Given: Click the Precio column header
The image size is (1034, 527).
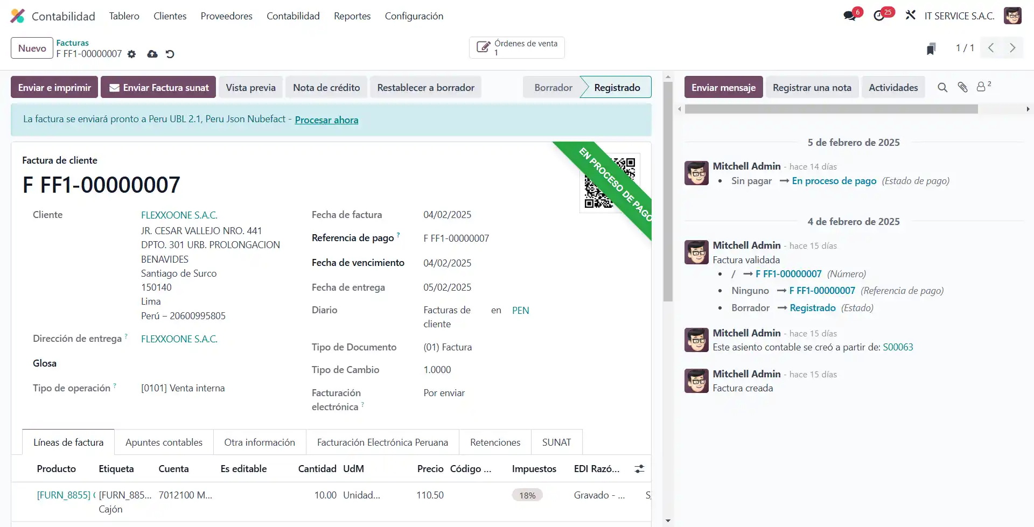Looking at the screenshot, I should [430, 469].
